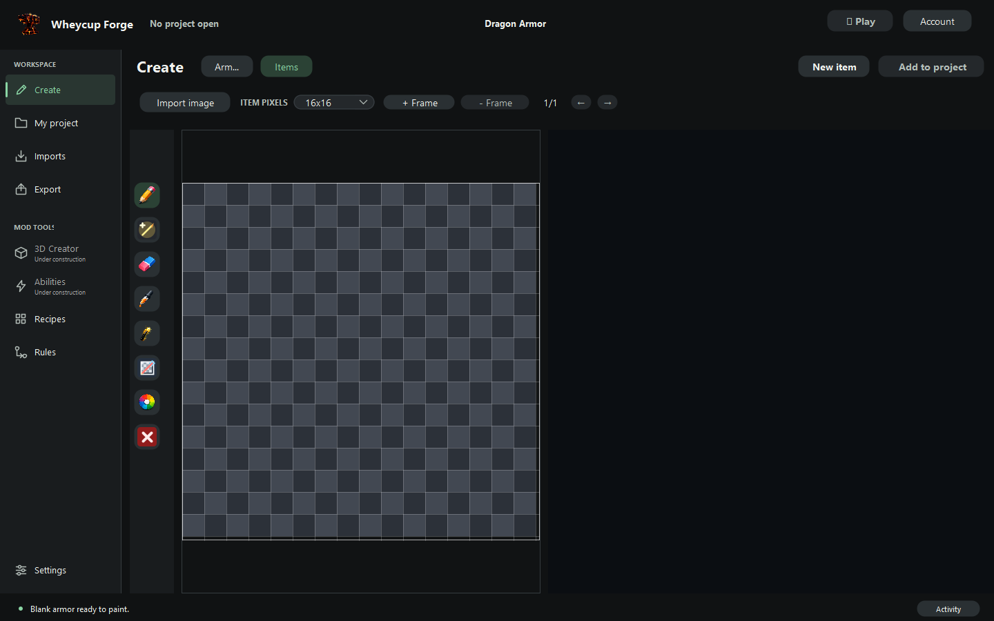The image size is (994, 621).
Task: Click the New item button
Action: [834, 67]
